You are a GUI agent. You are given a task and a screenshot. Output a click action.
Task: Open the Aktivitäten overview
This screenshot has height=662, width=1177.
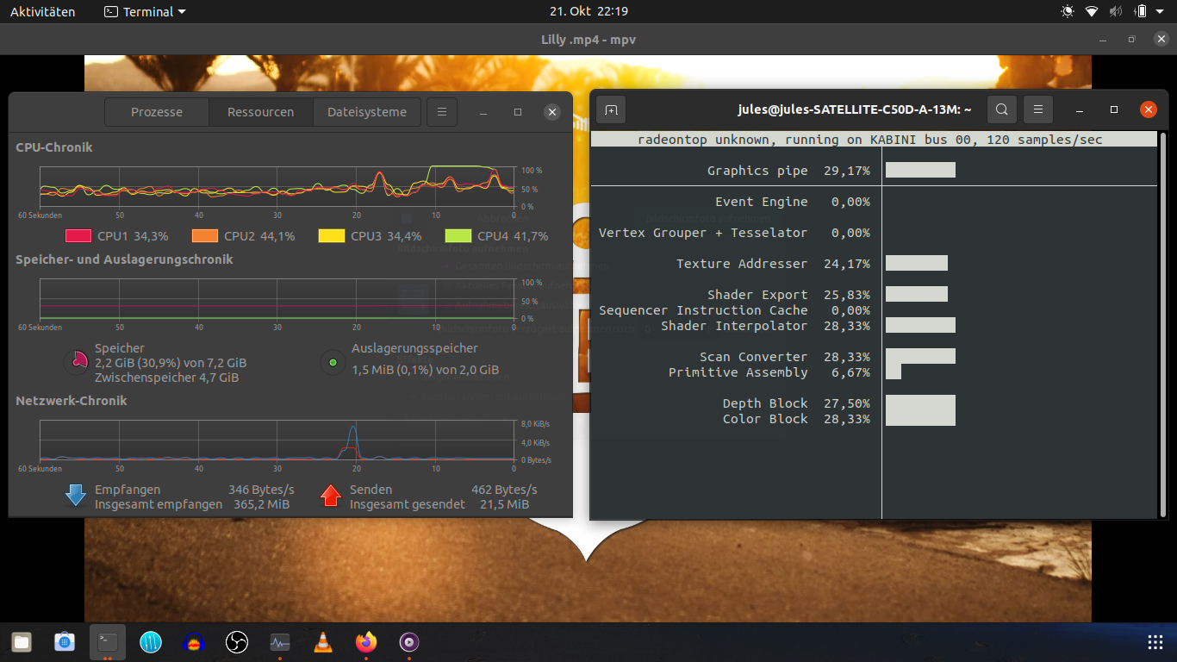42,12
